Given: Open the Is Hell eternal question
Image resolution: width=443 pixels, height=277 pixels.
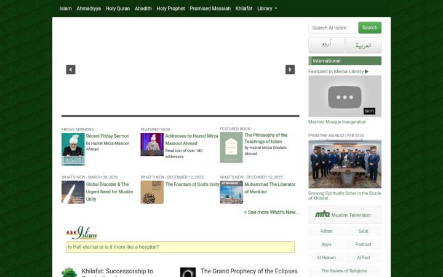Looking at the screenshot, I should point(180,247).
